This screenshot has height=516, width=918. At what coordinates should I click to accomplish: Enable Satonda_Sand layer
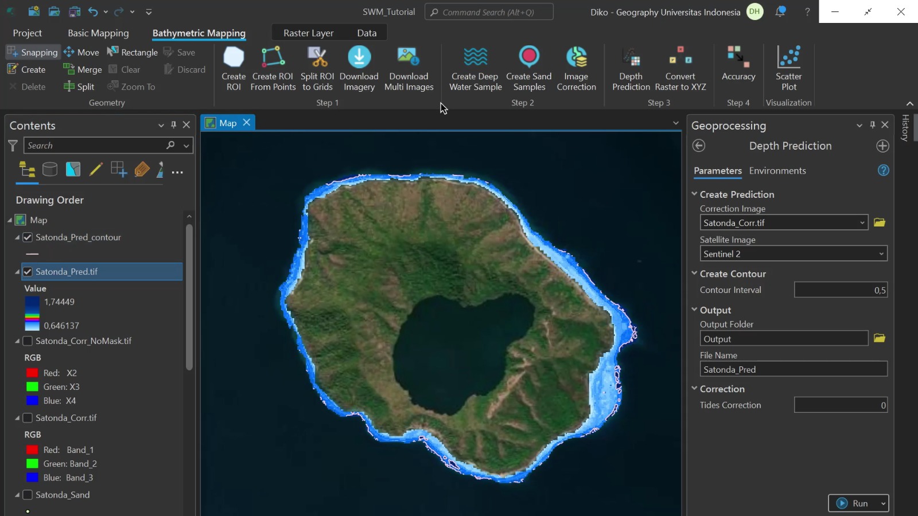pos(28,494)
